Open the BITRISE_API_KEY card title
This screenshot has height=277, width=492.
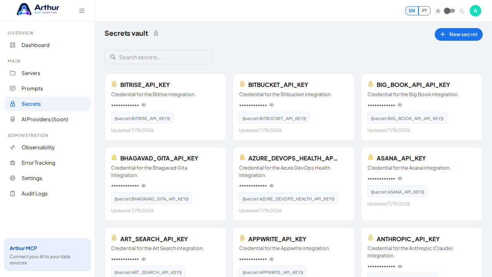145,85
